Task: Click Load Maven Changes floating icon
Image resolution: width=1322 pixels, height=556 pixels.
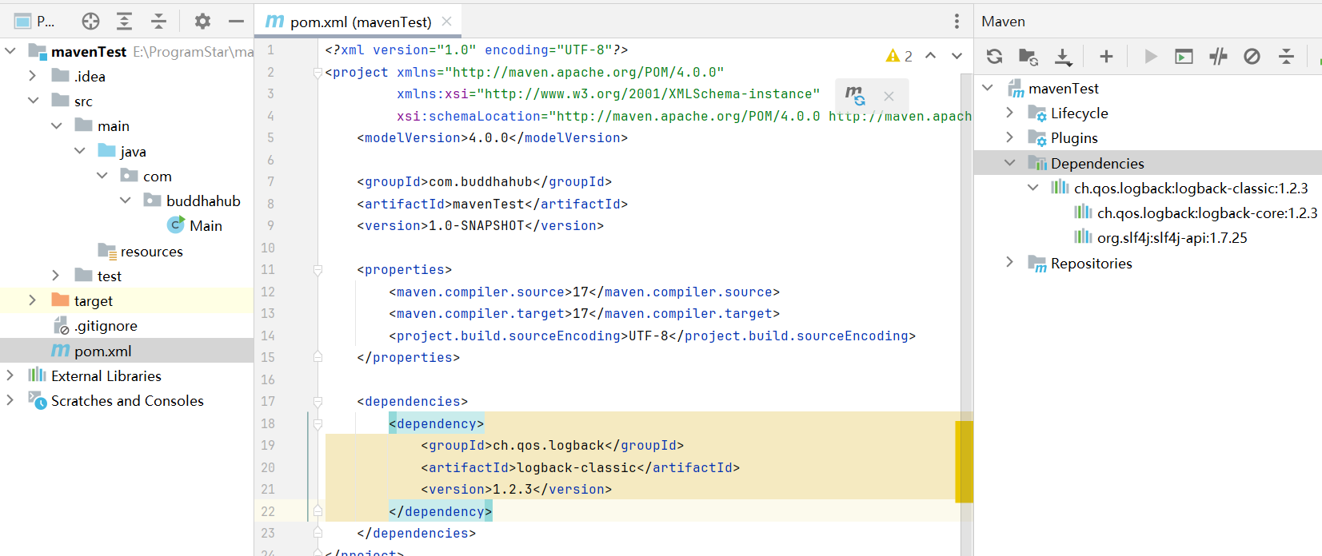Action: click(855, 96)
